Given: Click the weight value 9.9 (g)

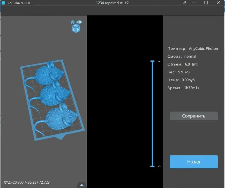Looking at the screenshot, I should (x=184, y=72).
